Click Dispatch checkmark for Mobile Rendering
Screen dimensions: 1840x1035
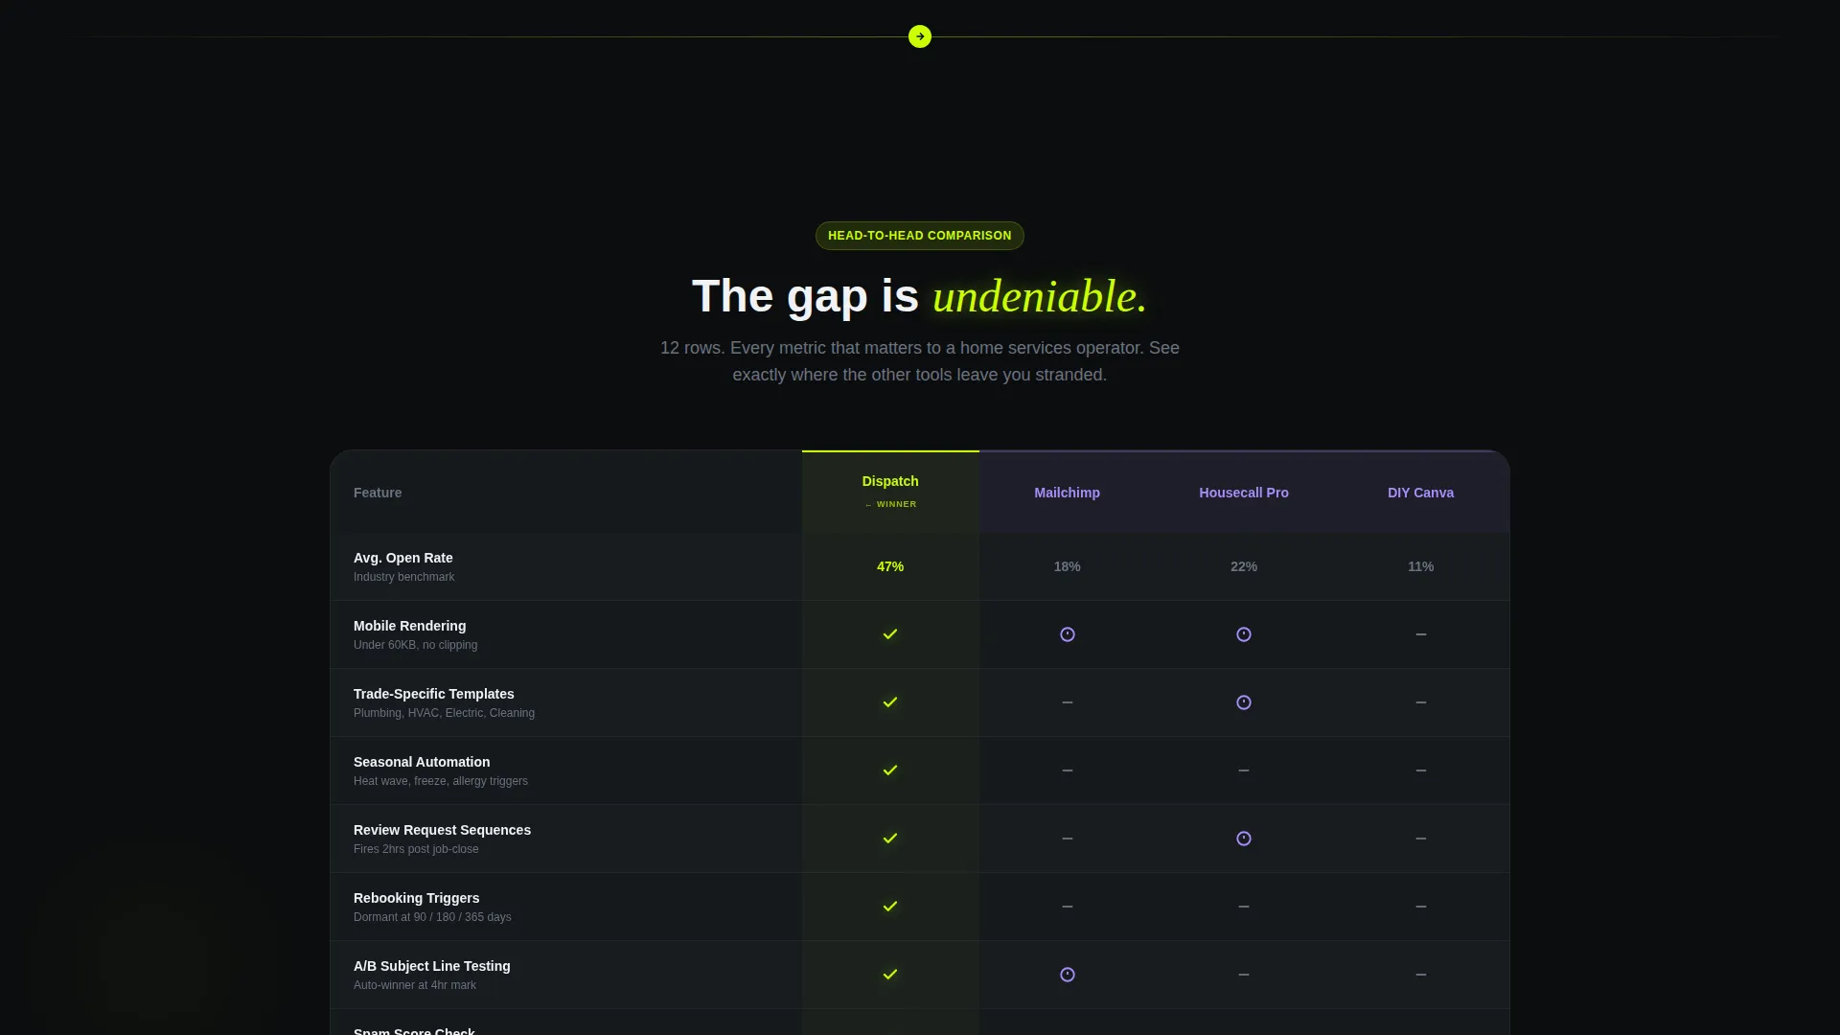[x=890, y=634]
